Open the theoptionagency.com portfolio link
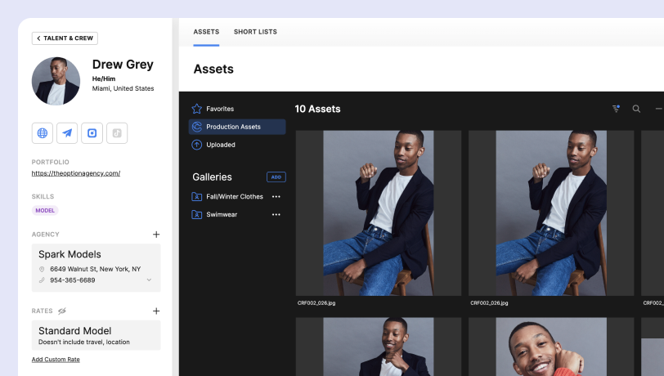664x376 pixels. click(x=76, y=173)
